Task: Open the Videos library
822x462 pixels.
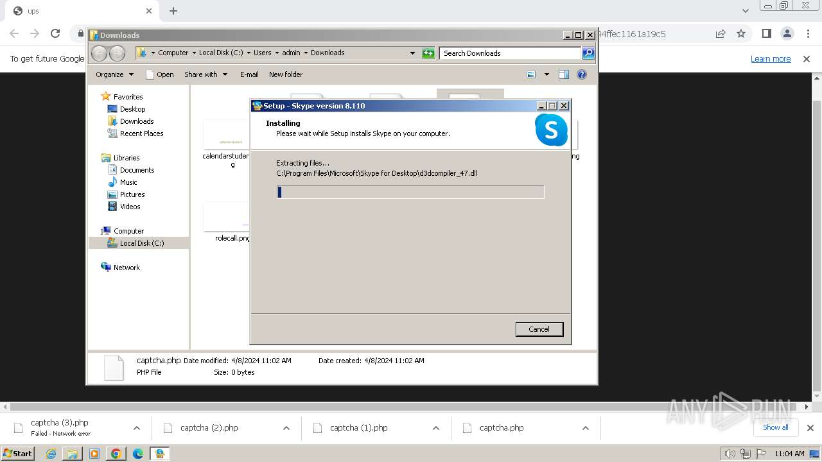Action: (130, 207)
